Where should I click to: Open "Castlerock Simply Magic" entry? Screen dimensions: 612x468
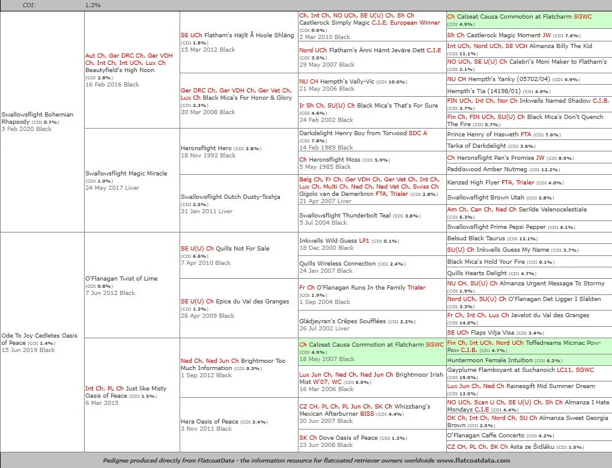334,23
